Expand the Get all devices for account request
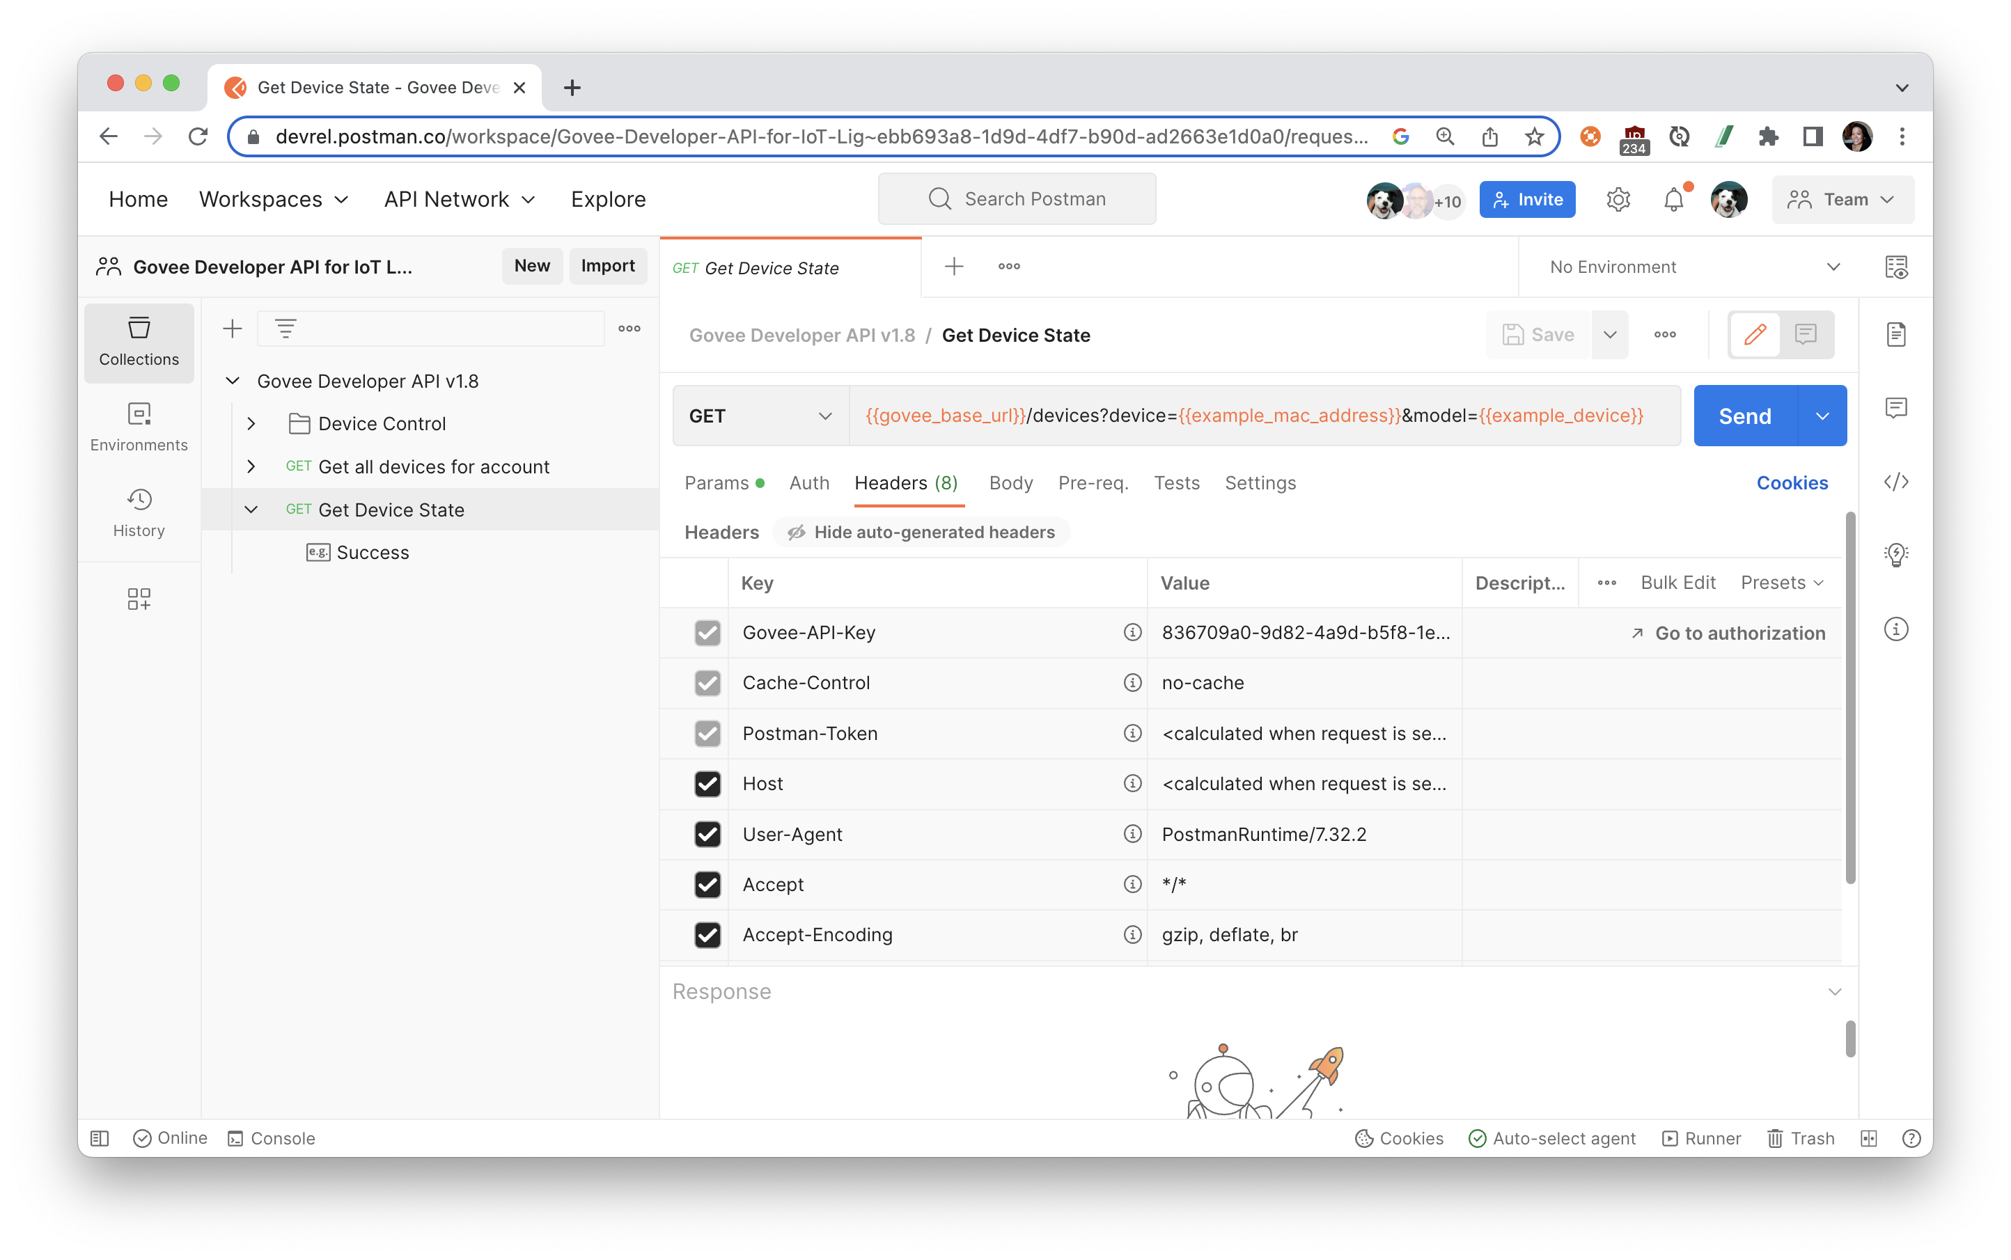 coord(251,466)
